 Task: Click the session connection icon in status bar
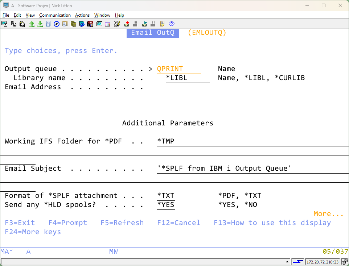tap(345, 262)
